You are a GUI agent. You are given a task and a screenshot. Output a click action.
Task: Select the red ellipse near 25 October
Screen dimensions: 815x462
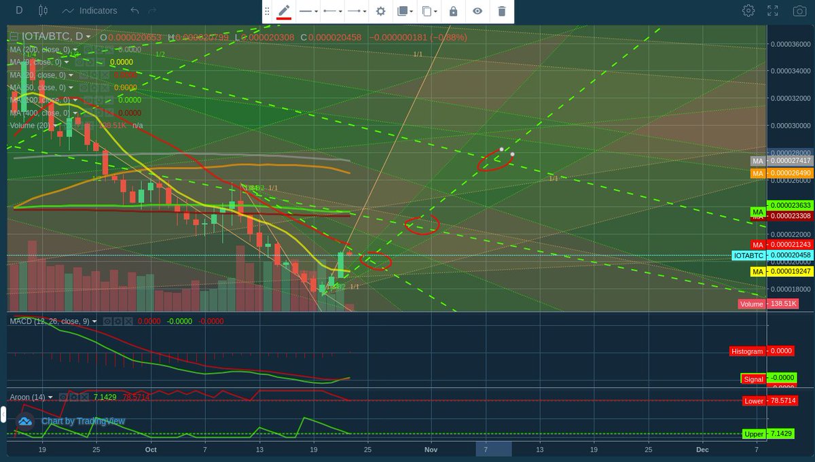coord(376,261)
